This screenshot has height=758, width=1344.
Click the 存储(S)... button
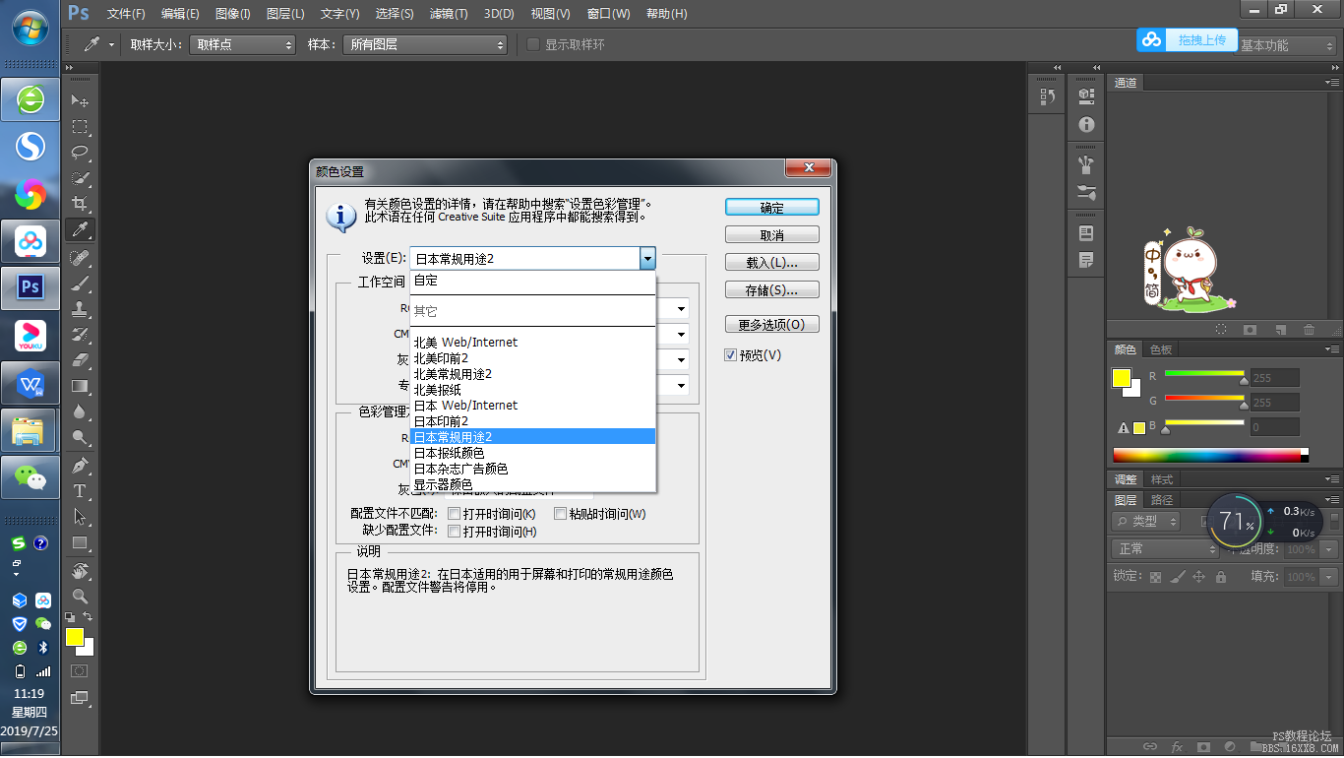tap(772, 290)
